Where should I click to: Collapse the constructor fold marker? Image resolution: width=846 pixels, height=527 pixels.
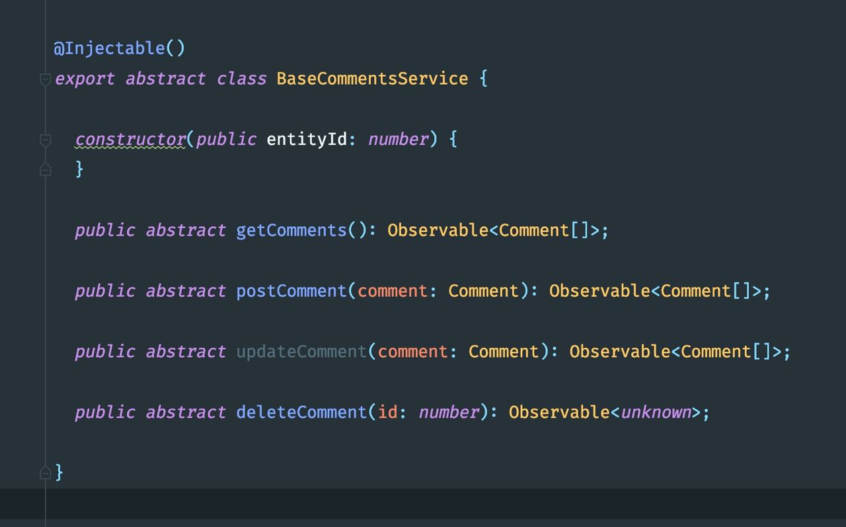tap(45, 140)
